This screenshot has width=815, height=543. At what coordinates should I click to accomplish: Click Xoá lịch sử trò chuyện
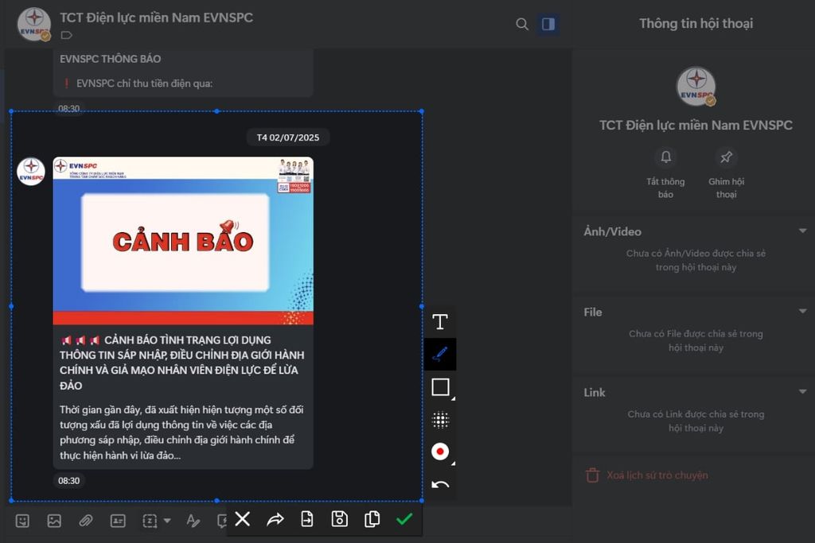(657, 475)
